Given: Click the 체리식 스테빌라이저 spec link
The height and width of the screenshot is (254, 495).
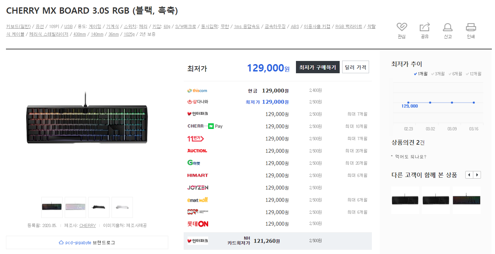Looking at the screenshot, I should tap(49, 34).
